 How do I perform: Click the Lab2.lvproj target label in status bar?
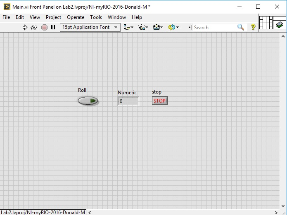pyautogui.click(x=43, y=213)
